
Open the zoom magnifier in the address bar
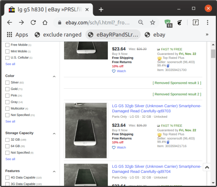pos(141,22)
